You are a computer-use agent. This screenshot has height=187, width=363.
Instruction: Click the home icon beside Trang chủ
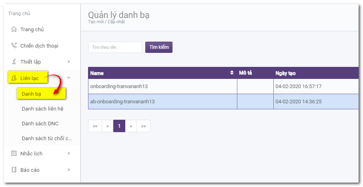coord(14,29)
